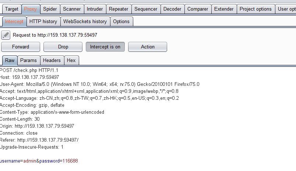Switch to the HTTP history tab
Screen dimensions: 296x171
click(x=43, y=21)
